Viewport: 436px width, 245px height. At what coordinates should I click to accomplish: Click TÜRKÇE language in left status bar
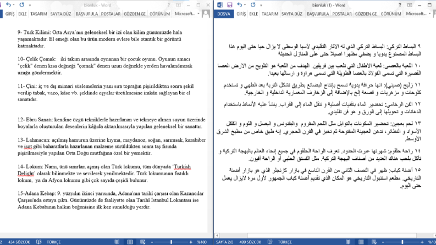point(54,242)
